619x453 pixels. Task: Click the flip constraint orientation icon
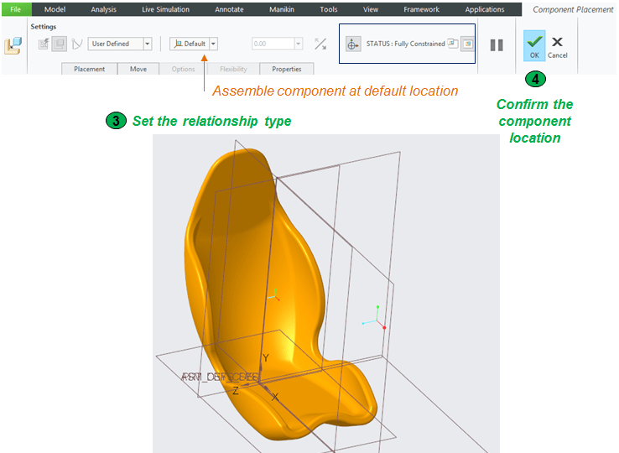(x=320, y=44)
